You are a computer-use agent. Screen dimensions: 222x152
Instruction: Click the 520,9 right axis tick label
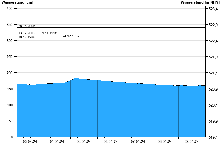tap(213, 89)
